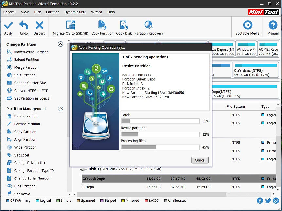Start Partition Recovery tool
Viewport: 282px width, 211px height.
tap(149, 28)
